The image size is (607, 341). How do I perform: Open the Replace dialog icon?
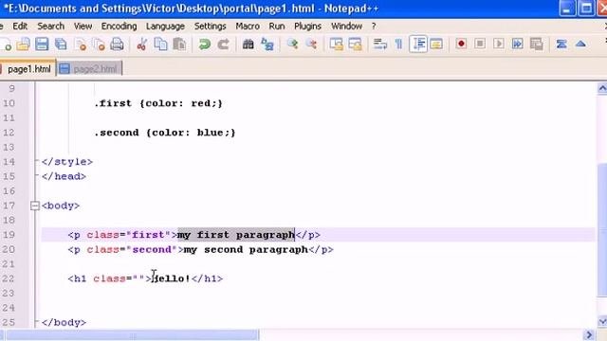(267, 45)
